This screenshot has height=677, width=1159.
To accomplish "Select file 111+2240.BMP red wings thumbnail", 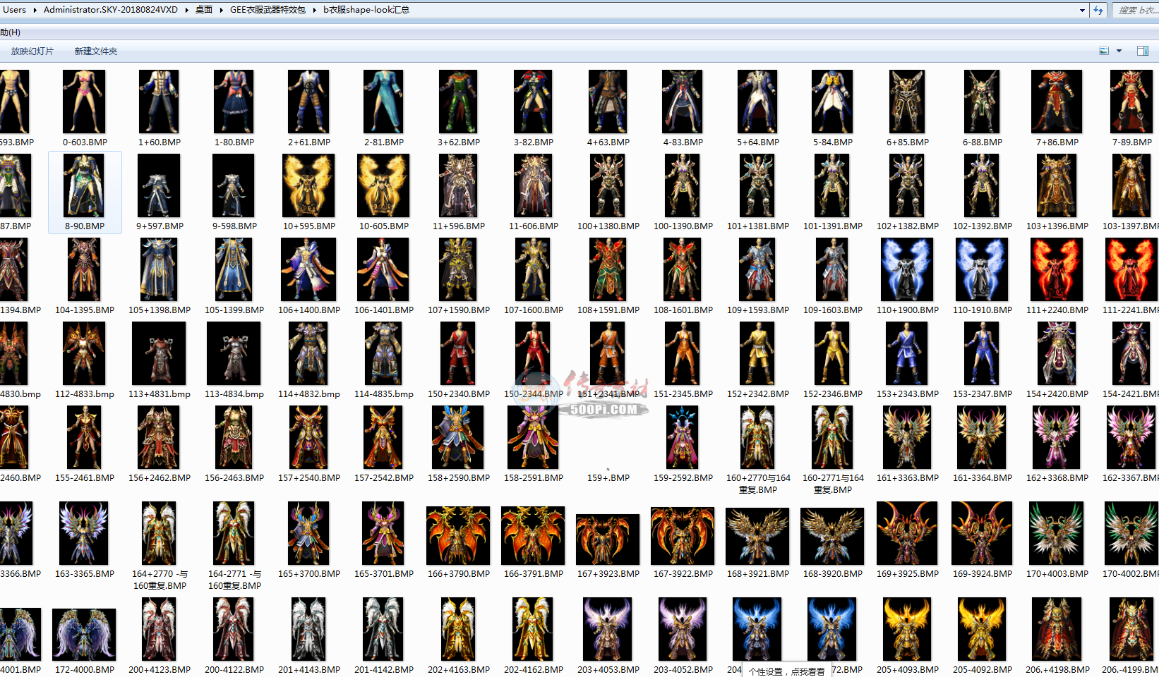I will 1057,269.
